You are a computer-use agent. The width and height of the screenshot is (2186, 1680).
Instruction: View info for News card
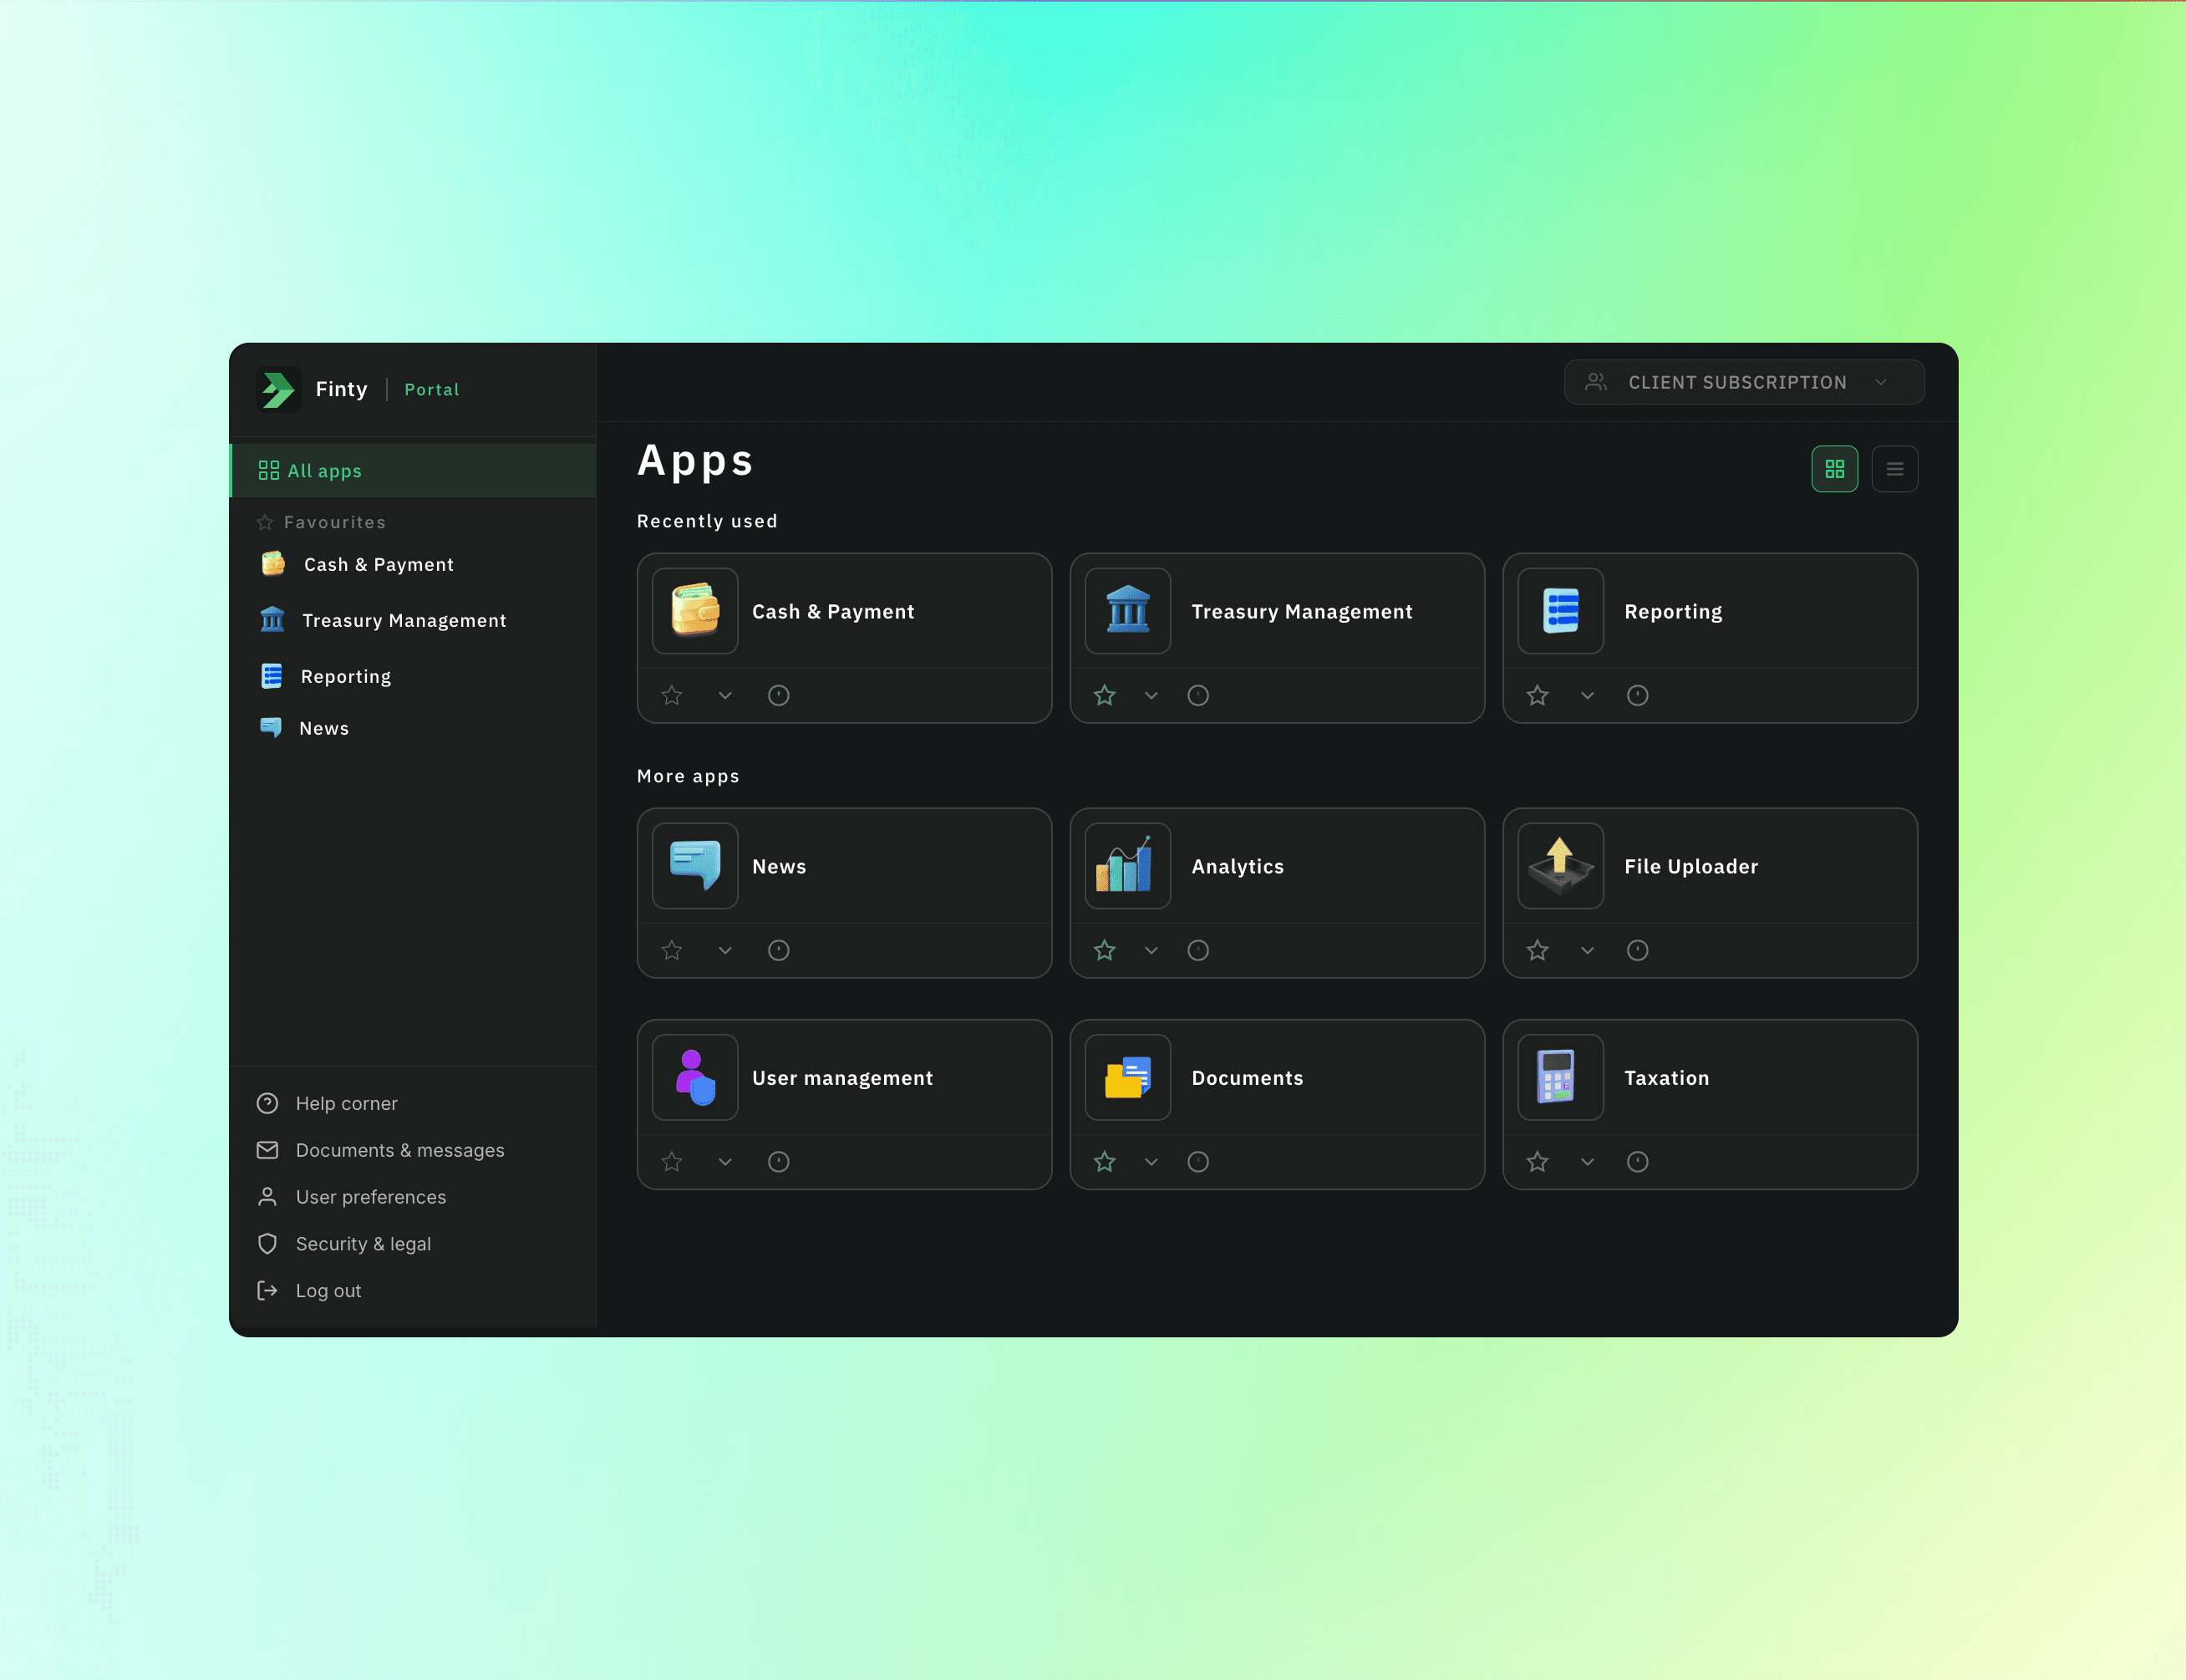779,950
